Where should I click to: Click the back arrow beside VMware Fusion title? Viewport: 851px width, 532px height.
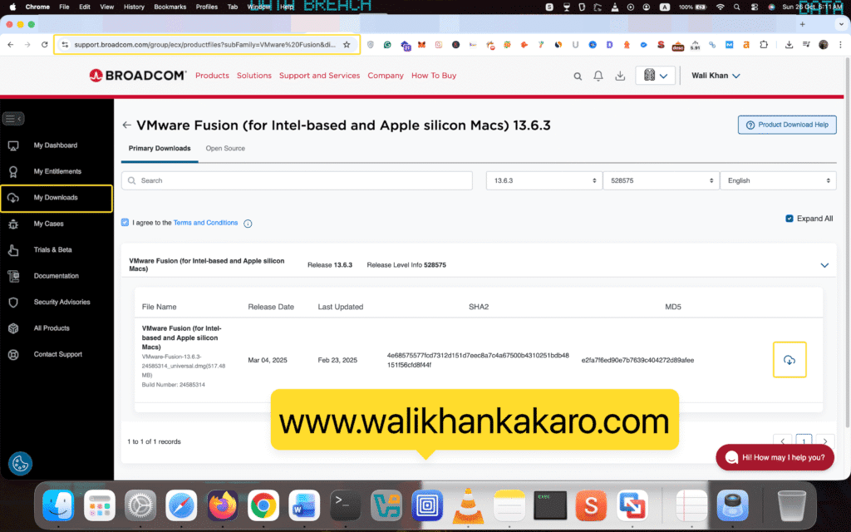126,126
